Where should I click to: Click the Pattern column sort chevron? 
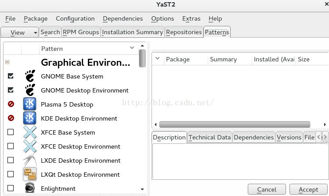(x=132, y=48)
